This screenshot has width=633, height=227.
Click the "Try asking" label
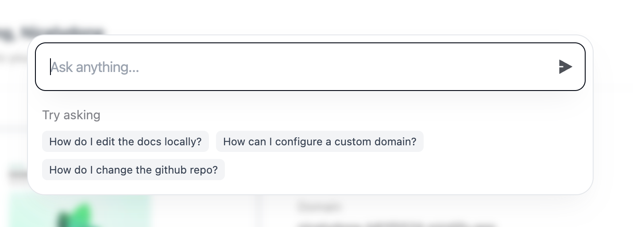click(71, 115)
